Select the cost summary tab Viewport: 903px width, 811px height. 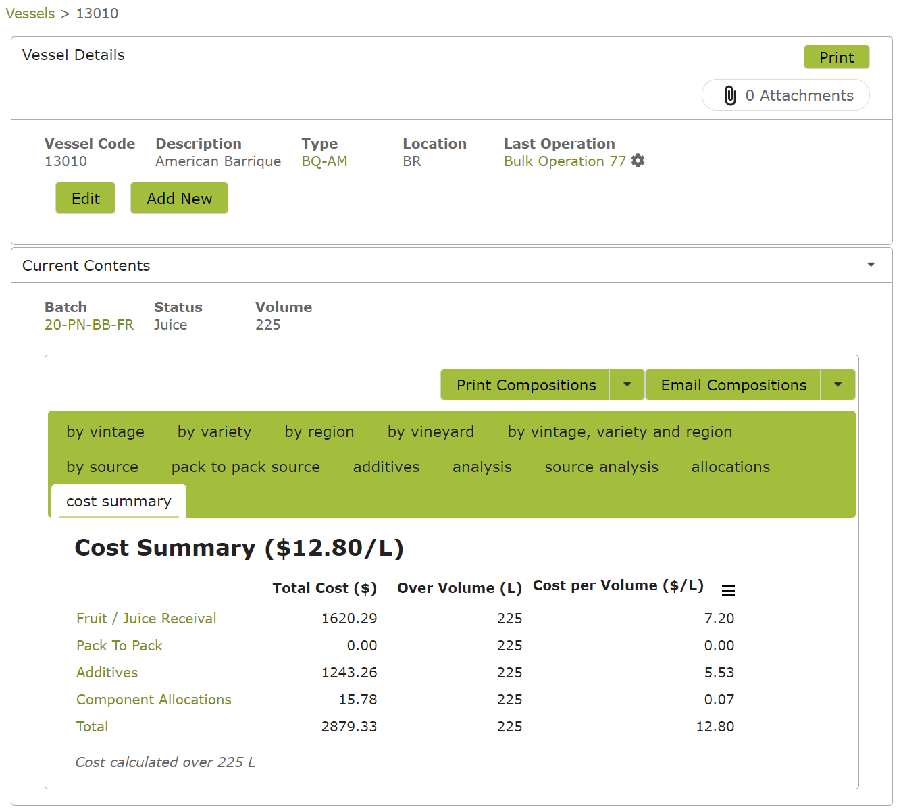tap(119, 501)
